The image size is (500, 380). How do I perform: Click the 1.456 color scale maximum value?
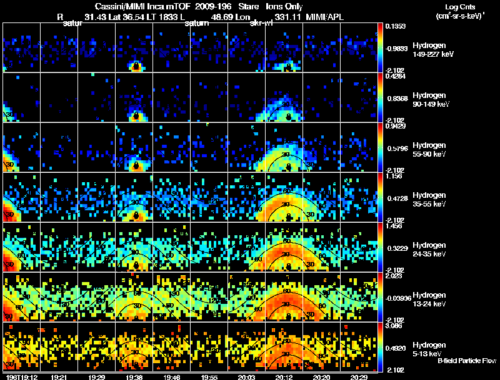tap(394, 227)
